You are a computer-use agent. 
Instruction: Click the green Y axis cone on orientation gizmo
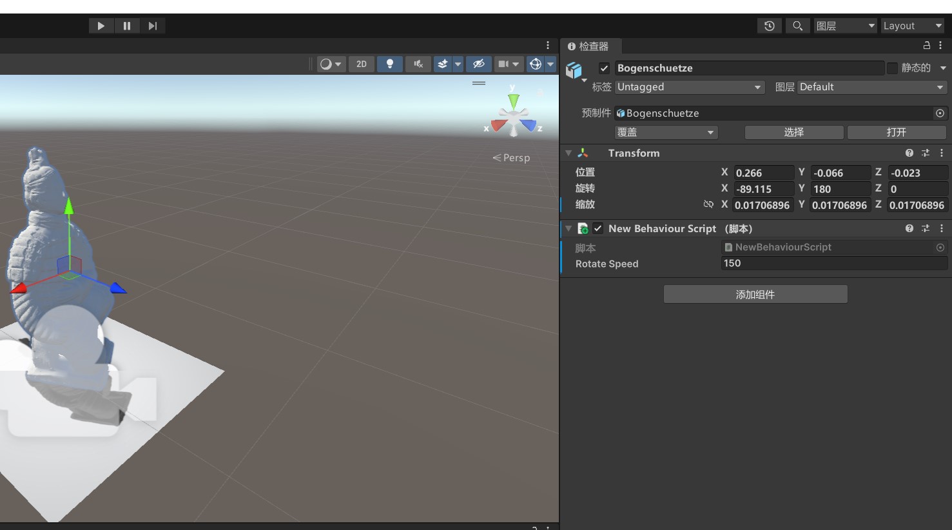513,101
